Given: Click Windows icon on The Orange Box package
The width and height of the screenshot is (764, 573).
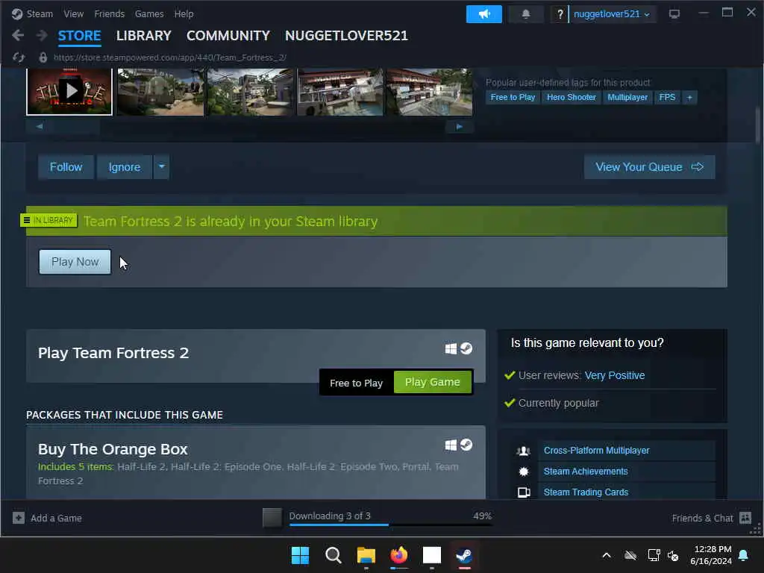Looking at the screenshot, I should 451,445.
